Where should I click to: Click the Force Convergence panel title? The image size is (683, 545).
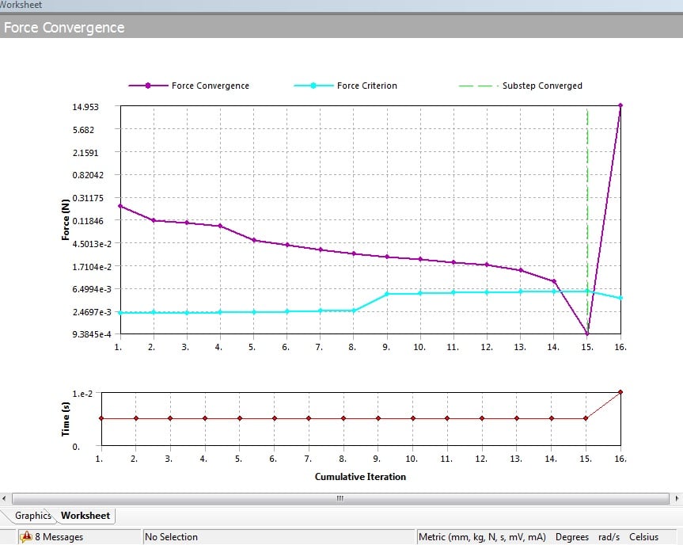click(x=64, y=28)
